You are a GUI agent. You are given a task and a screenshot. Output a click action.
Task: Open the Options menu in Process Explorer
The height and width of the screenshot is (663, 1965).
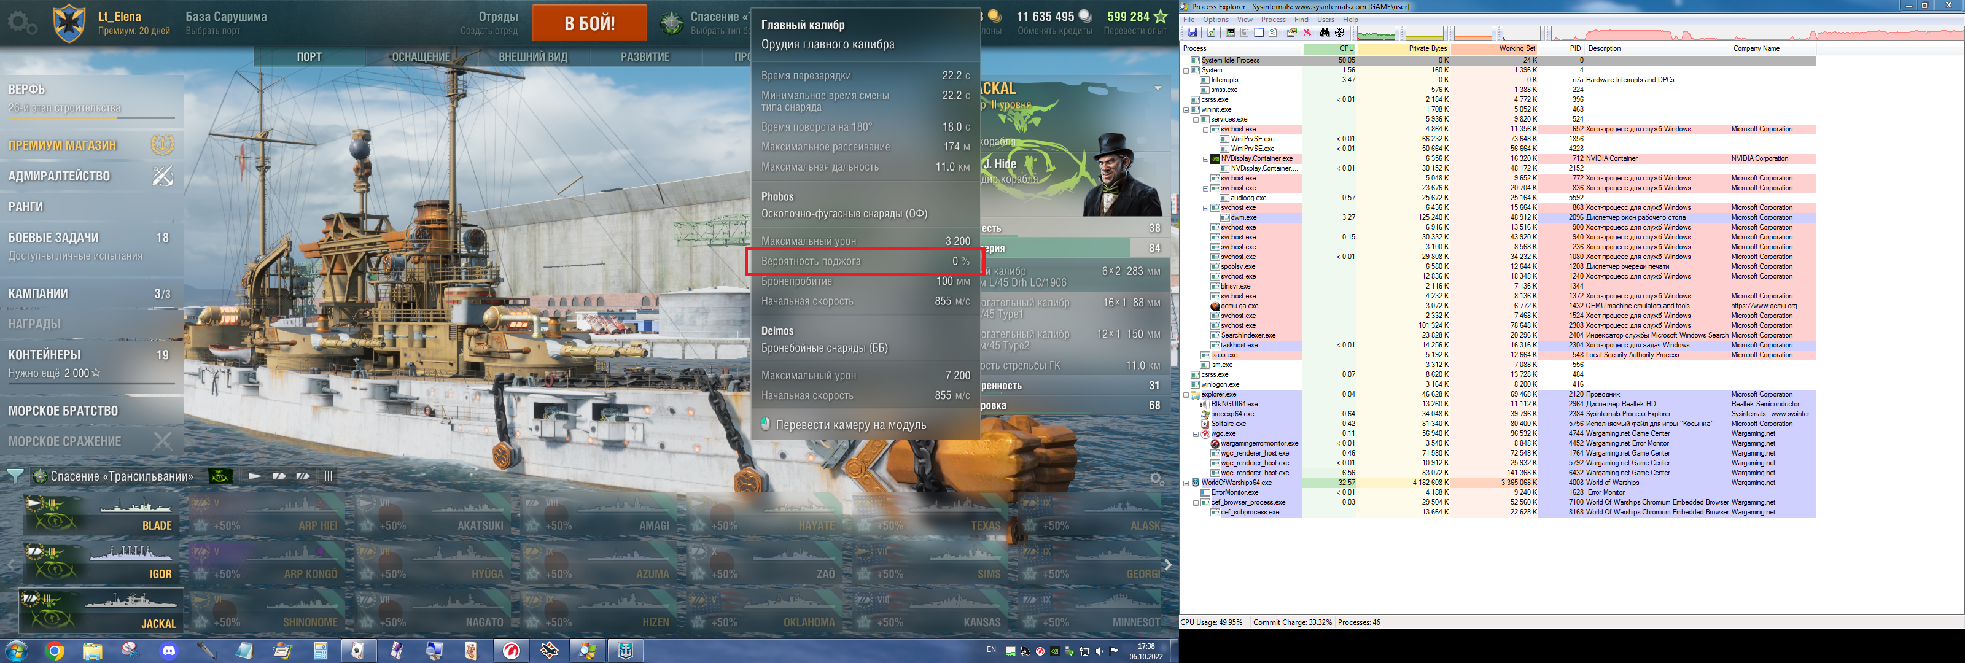[1215, 19]
